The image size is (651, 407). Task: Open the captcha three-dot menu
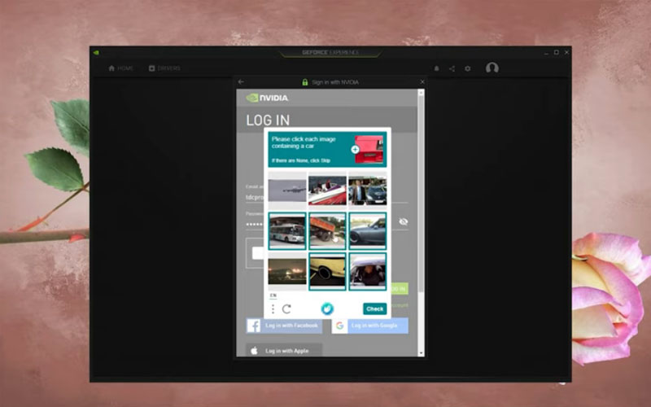(x=273, y=309)
